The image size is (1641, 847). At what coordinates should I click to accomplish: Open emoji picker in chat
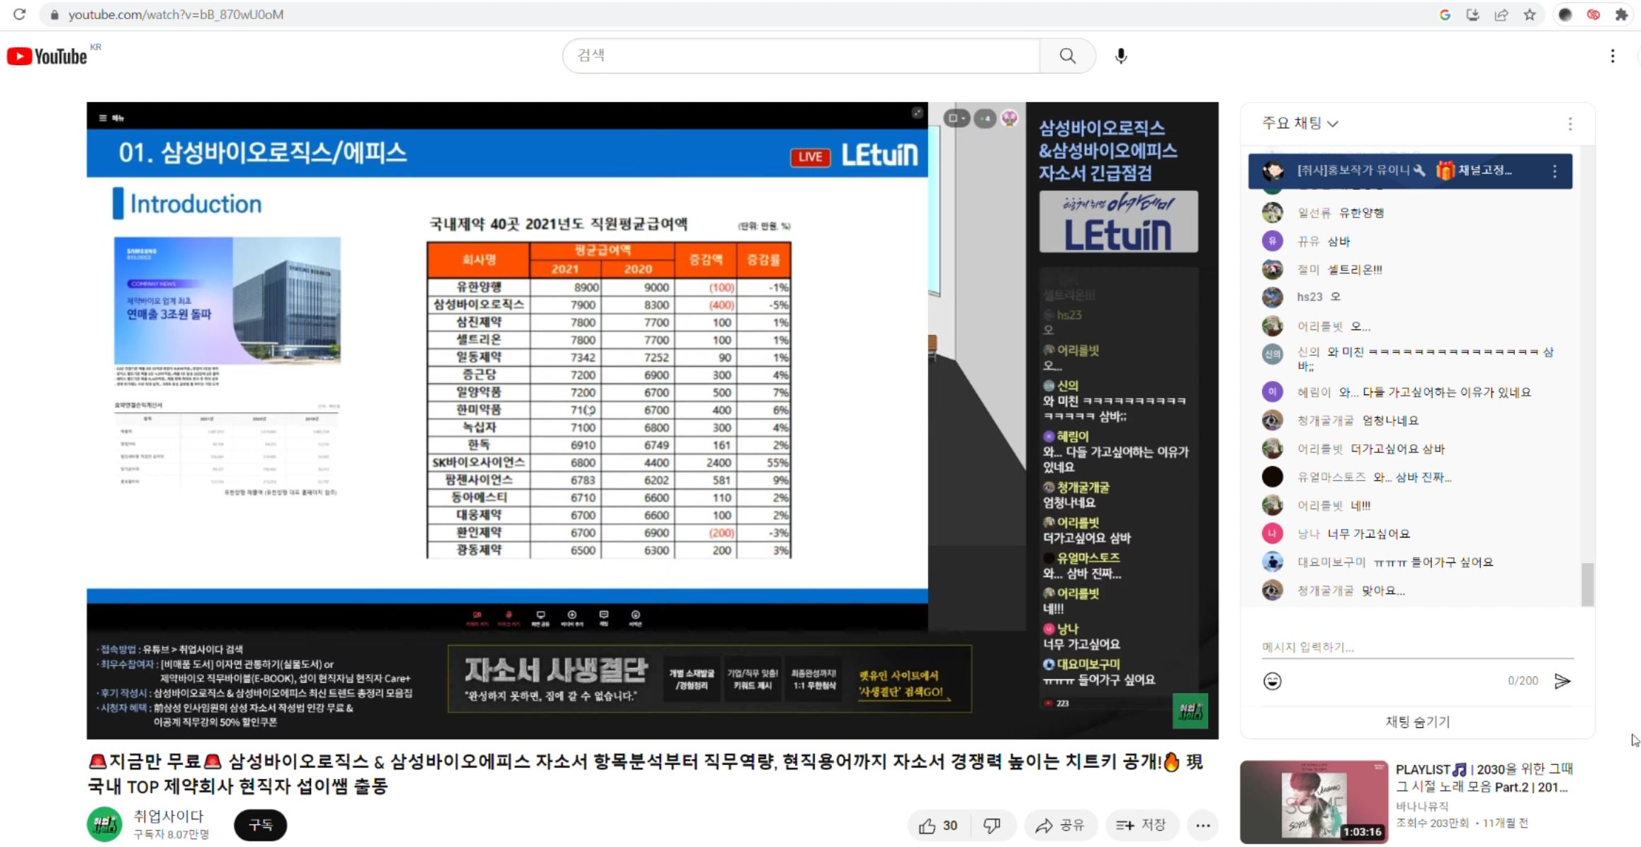[x=1273, y=681]
